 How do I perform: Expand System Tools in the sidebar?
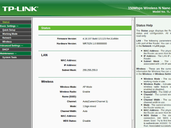9,57
